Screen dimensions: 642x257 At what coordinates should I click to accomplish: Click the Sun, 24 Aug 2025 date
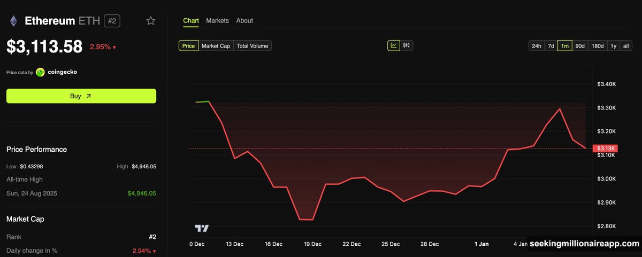tap(32, 193)
